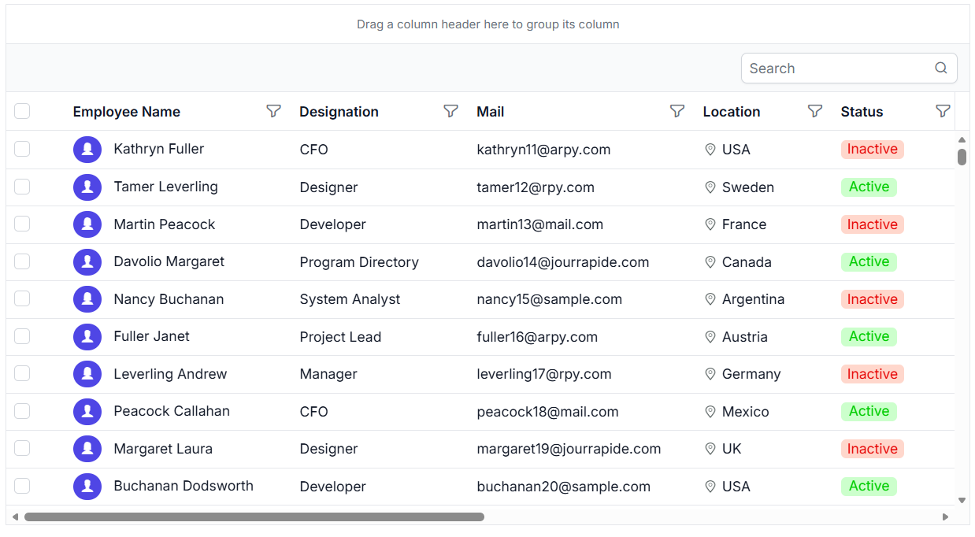Image resolution: width=975 pixels, height=537 pixels.
Task: Select the checkbox for Margaret Laura
Action: click(x=22, y=448)
